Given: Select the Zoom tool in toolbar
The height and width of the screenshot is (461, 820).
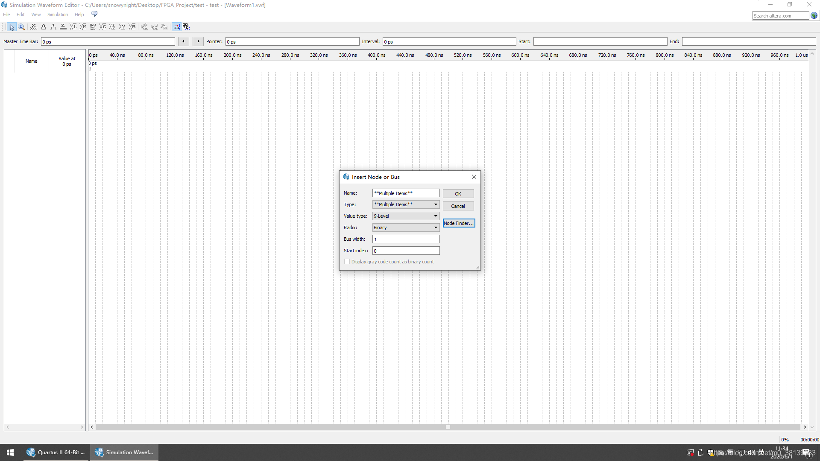Looking at the screenshot, I should (x=21, y=27).
